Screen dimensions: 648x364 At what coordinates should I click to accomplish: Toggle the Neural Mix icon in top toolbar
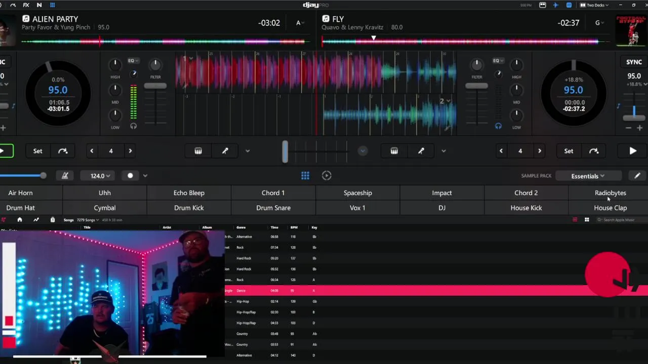(39, 5)
